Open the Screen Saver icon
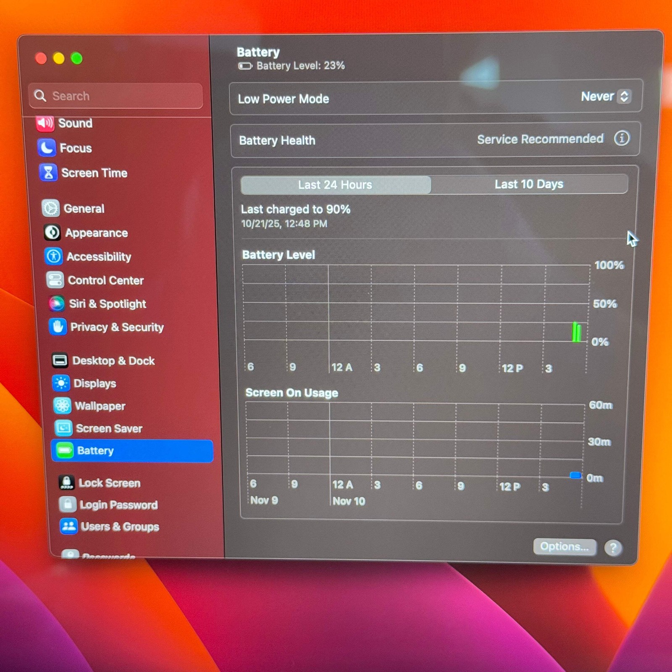Image resolution: width=672 pixels, height=672 pixels. click(x=63, y=428)
